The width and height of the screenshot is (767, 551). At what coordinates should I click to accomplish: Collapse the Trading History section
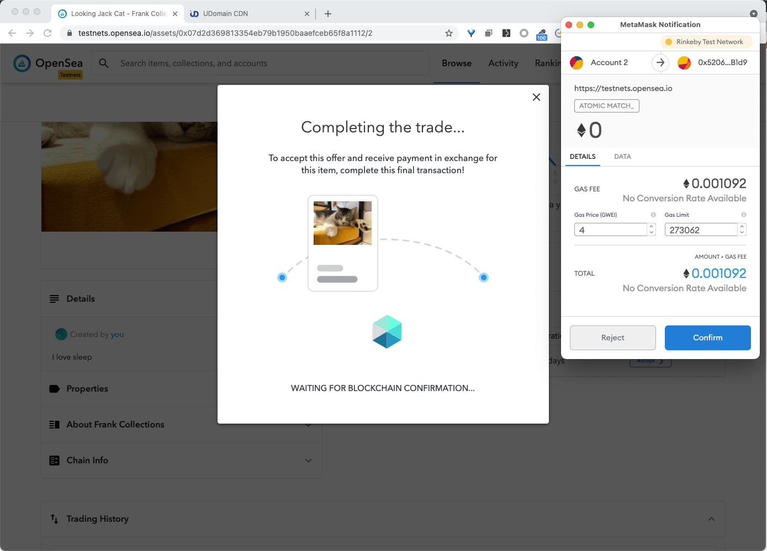point(711,519)
